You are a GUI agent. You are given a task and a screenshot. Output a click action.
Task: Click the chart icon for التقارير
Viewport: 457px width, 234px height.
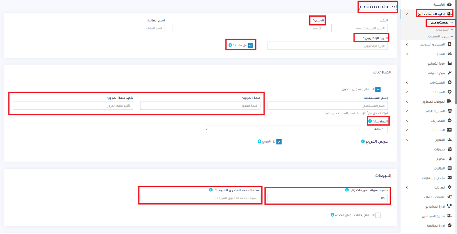tap(449, 140)
